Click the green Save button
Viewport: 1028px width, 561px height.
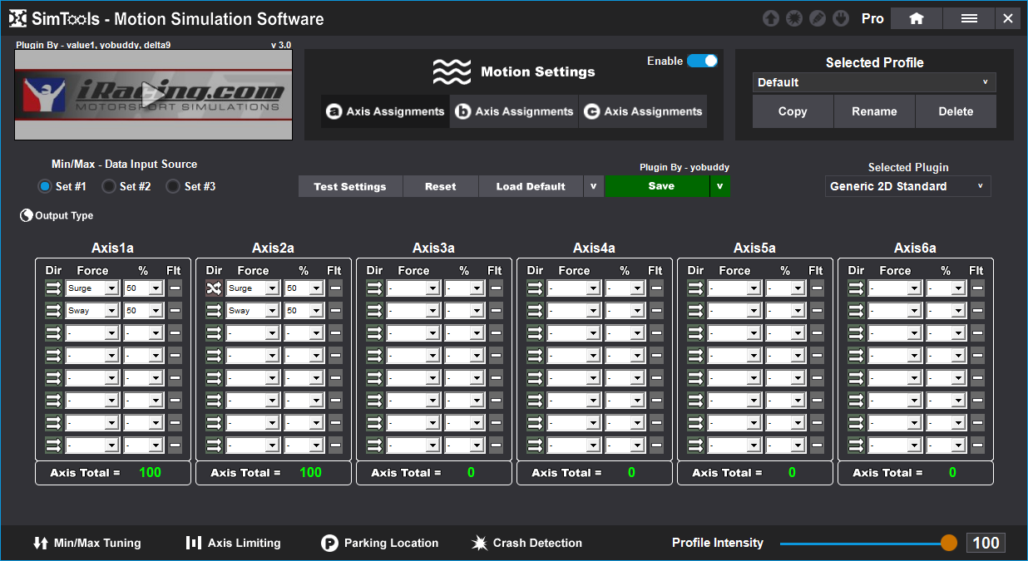(660, 186)
